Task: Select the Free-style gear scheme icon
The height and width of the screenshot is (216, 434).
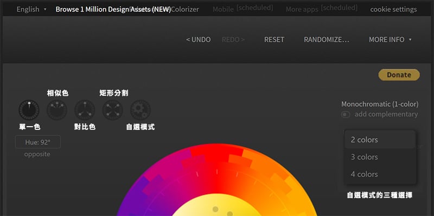Action: tap(141, 110)
